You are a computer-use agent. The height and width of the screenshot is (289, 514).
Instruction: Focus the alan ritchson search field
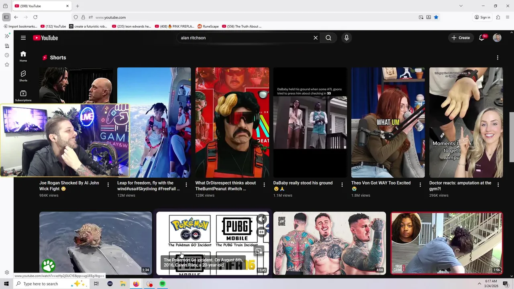[x=245, y=38]
